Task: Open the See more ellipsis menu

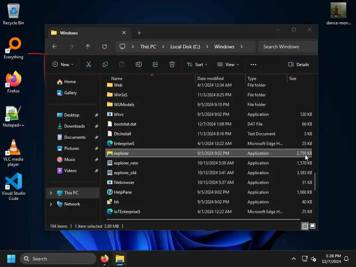Action: point(253,64)
